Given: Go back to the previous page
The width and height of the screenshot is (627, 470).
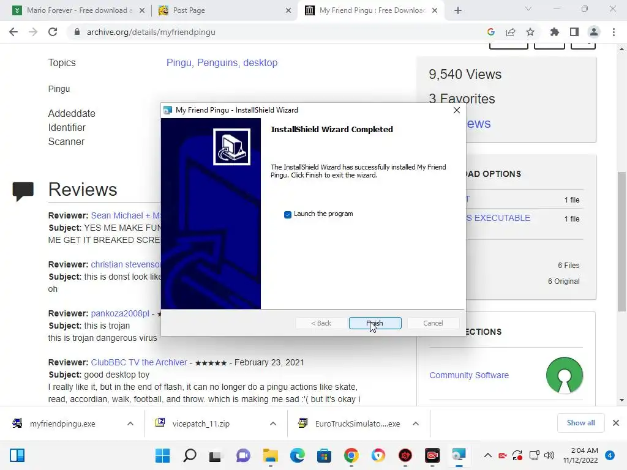Looking at the screenshot, I should (x=13, y=32).
